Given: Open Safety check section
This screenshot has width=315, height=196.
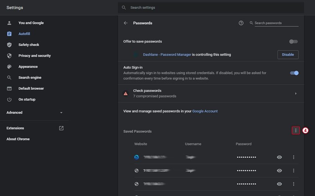Looking at the screenshot, I should [x=29, y=45].
